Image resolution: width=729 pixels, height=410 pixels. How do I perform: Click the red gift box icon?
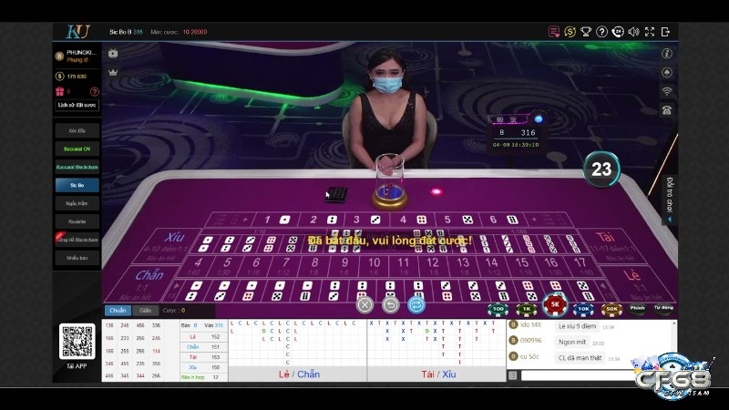coord(59,92)
